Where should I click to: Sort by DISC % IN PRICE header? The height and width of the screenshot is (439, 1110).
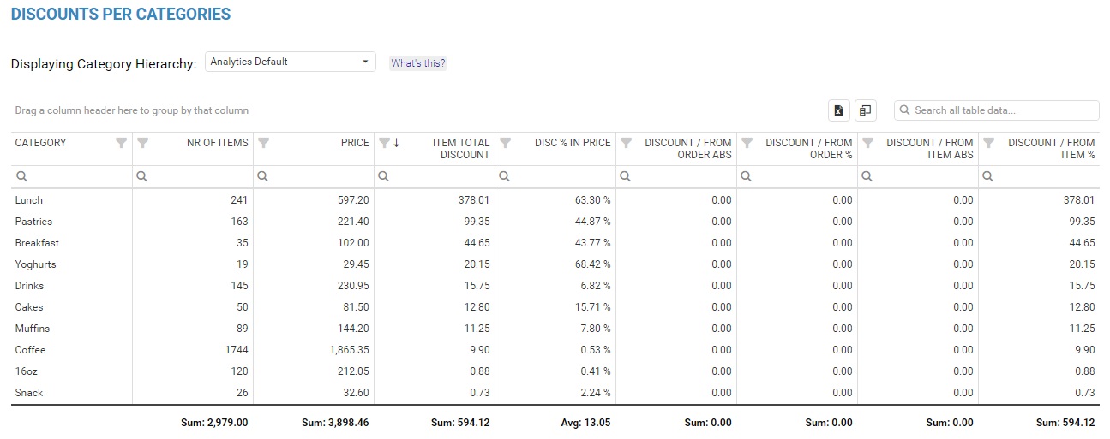573,143
